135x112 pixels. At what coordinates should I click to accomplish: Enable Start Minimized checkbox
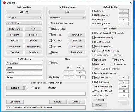point(94,42)
